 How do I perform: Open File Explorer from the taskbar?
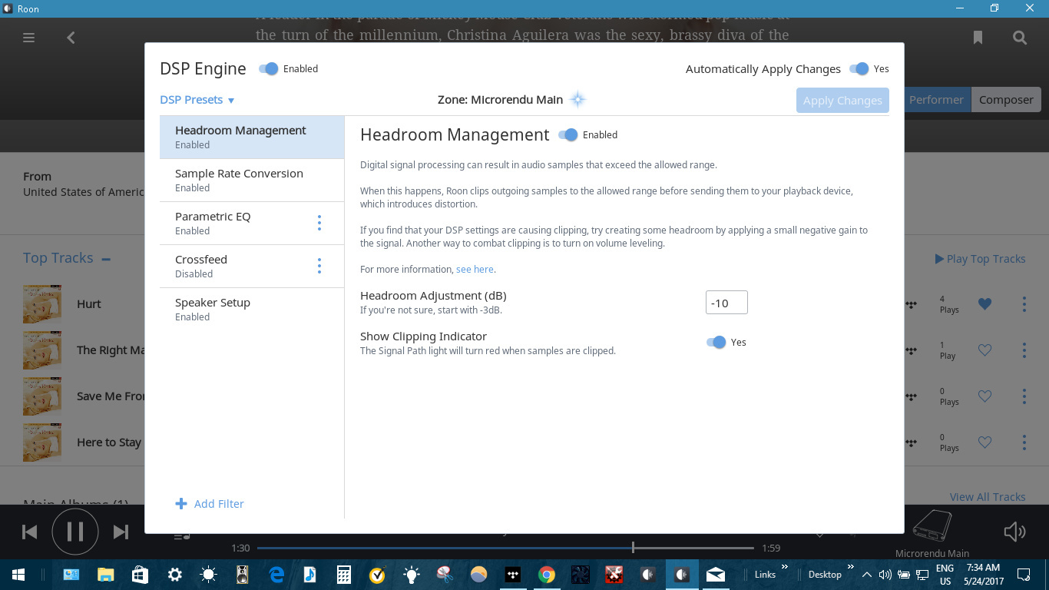(x=105, y=575)
